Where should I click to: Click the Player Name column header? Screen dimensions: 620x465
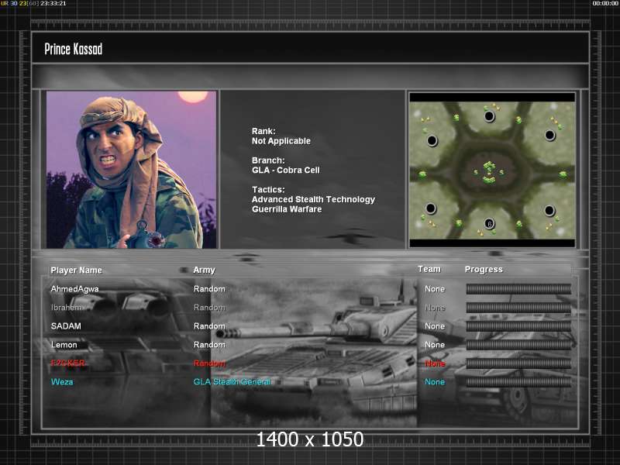point(76,270)
